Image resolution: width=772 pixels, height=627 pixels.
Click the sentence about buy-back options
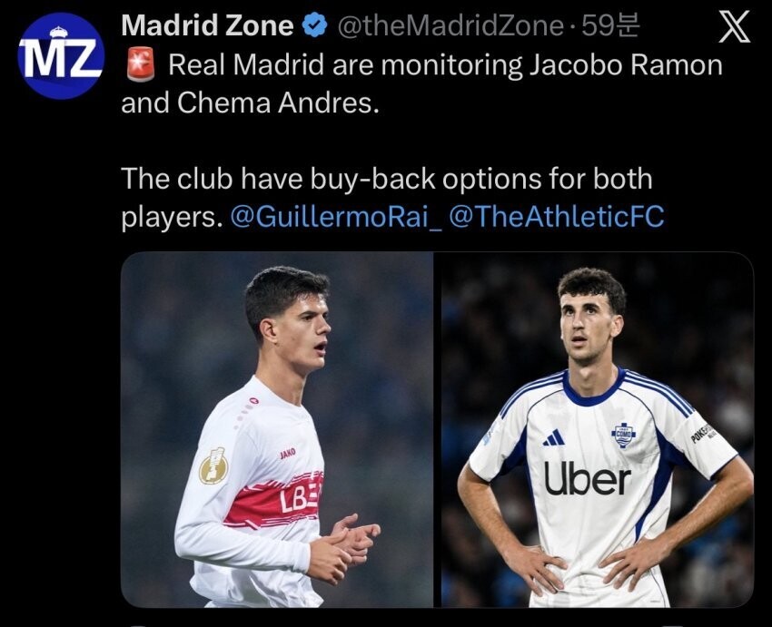pos(387,197)
